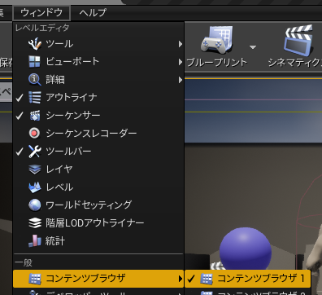The width and height of the screenshot is (322, 295).
Task: Uncheck the アウトライナ panel checkmark
Action: pyautogui.click(x=20, y=98)
